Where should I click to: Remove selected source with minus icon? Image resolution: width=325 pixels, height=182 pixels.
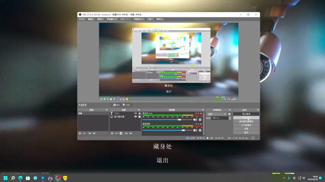click(x=117, y=133)
